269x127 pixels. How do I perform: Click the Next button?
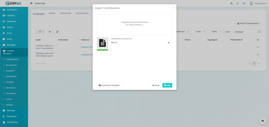167,85
